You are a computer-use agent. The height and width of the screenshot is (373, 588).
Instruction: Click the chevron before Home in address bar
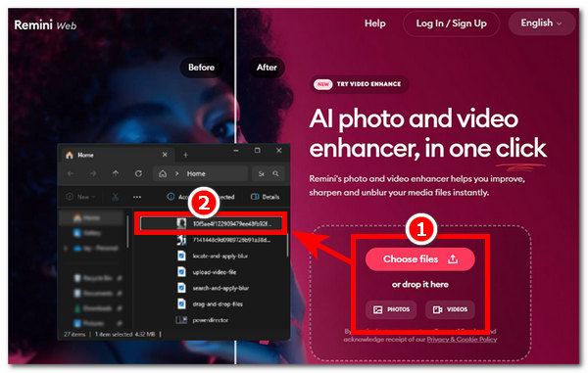(177, 173)
